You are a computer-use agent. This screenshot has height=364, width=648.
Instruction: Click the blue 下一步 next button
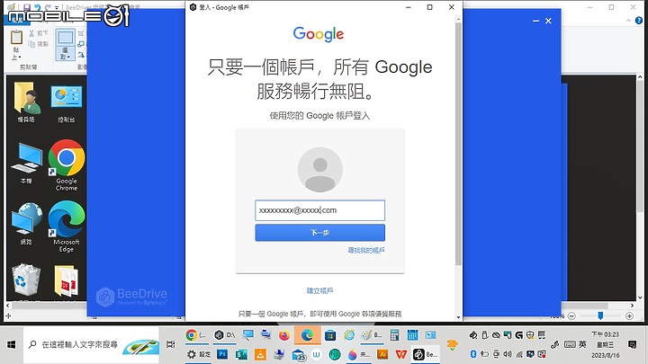point(319,233)
